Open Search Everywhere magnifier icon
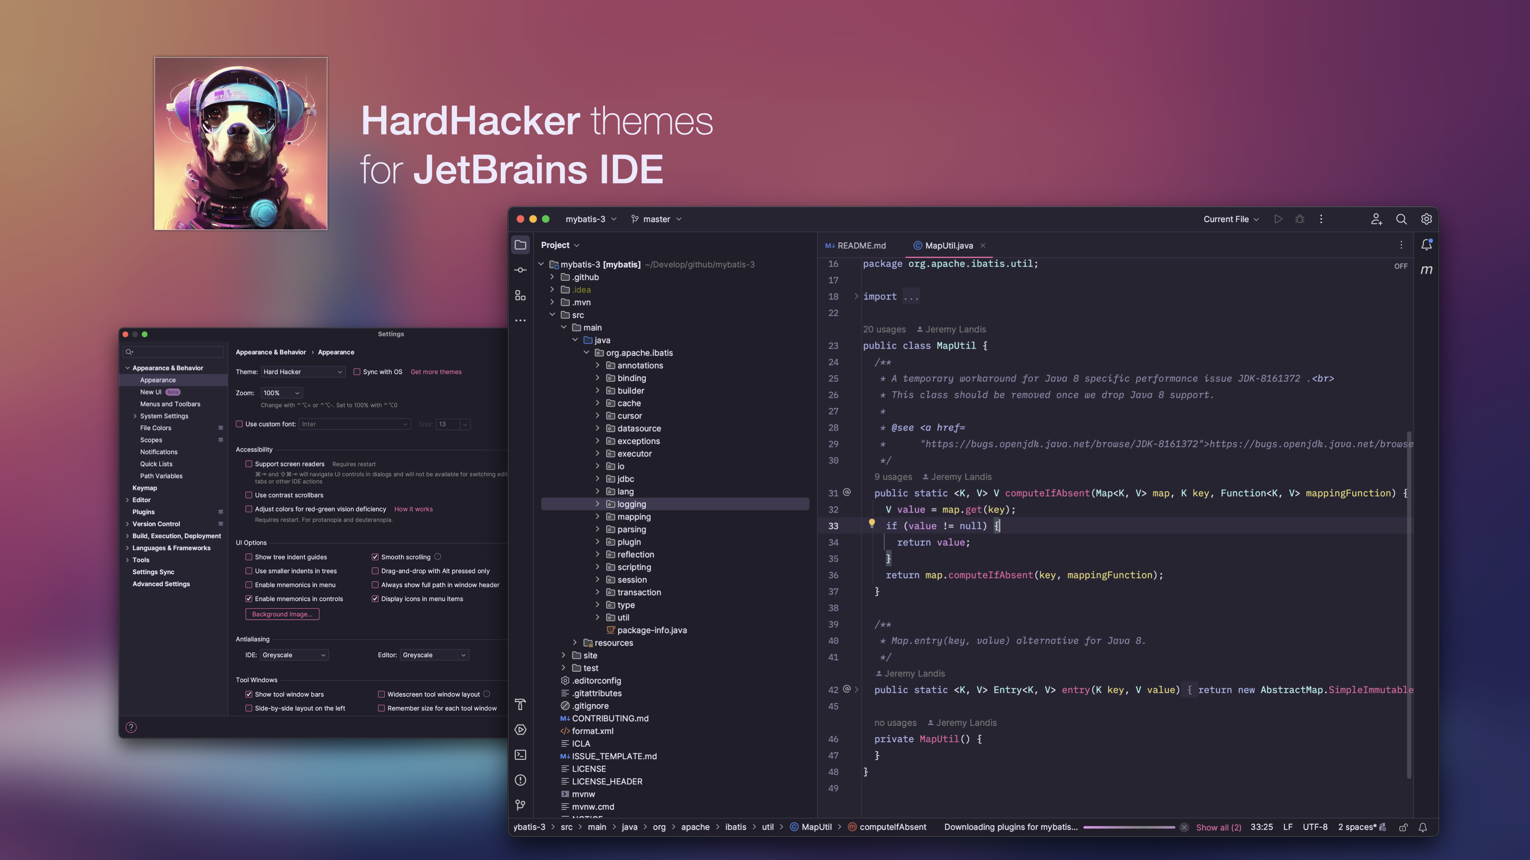1530x860 pixels. click(1401, 219)
